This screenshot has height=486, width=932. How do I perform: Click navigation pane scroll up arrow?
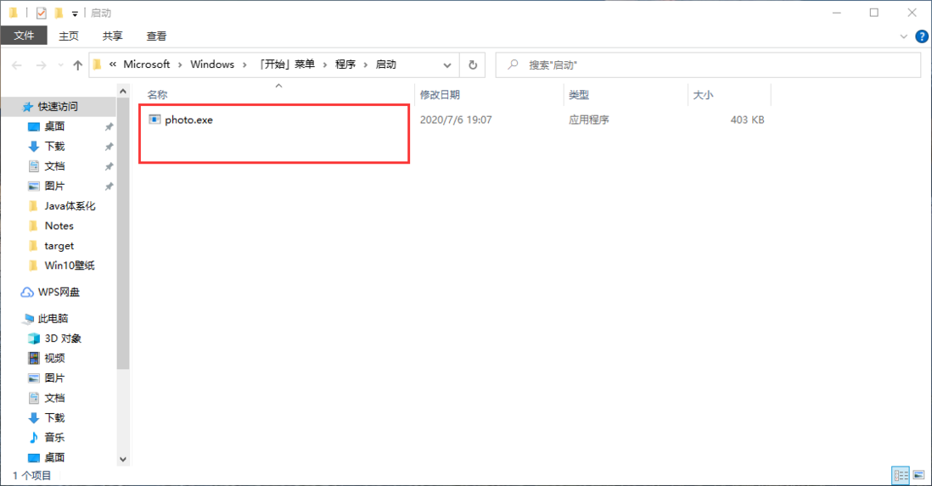pos(122,91)
